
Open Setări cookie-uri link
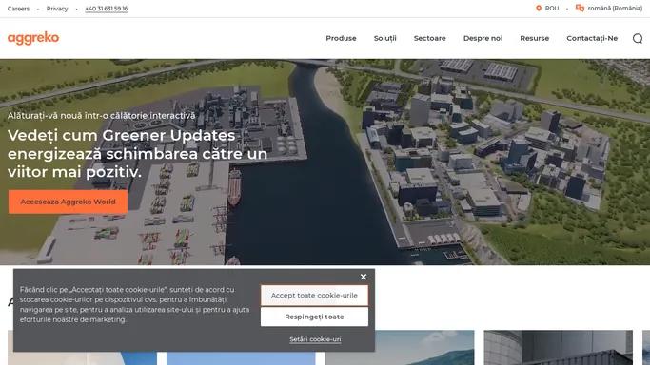pos(315,339)
